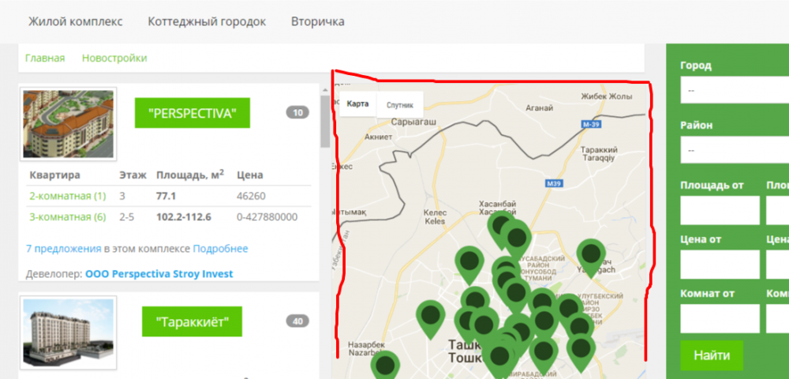Open the Тараккиёт building thumbnail image
Screen dimensions: 789x379
68,332
